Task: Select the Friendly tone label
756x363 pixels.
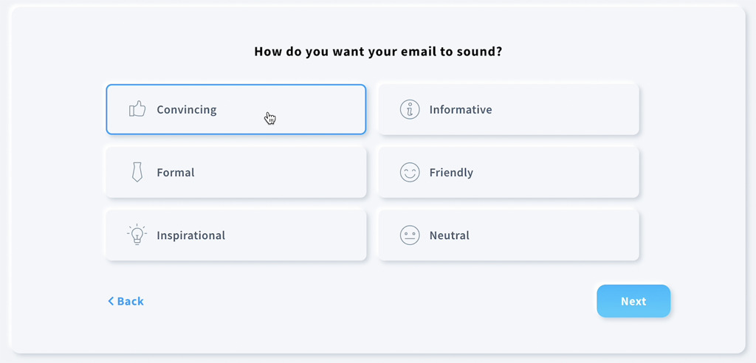Action: tap(451, 173)
